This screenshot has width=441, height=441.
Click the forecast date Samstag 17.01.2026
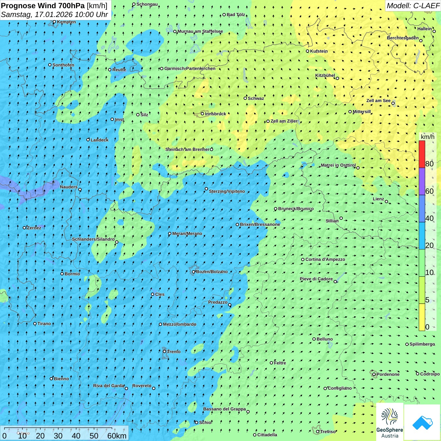[x=54, y=14]
